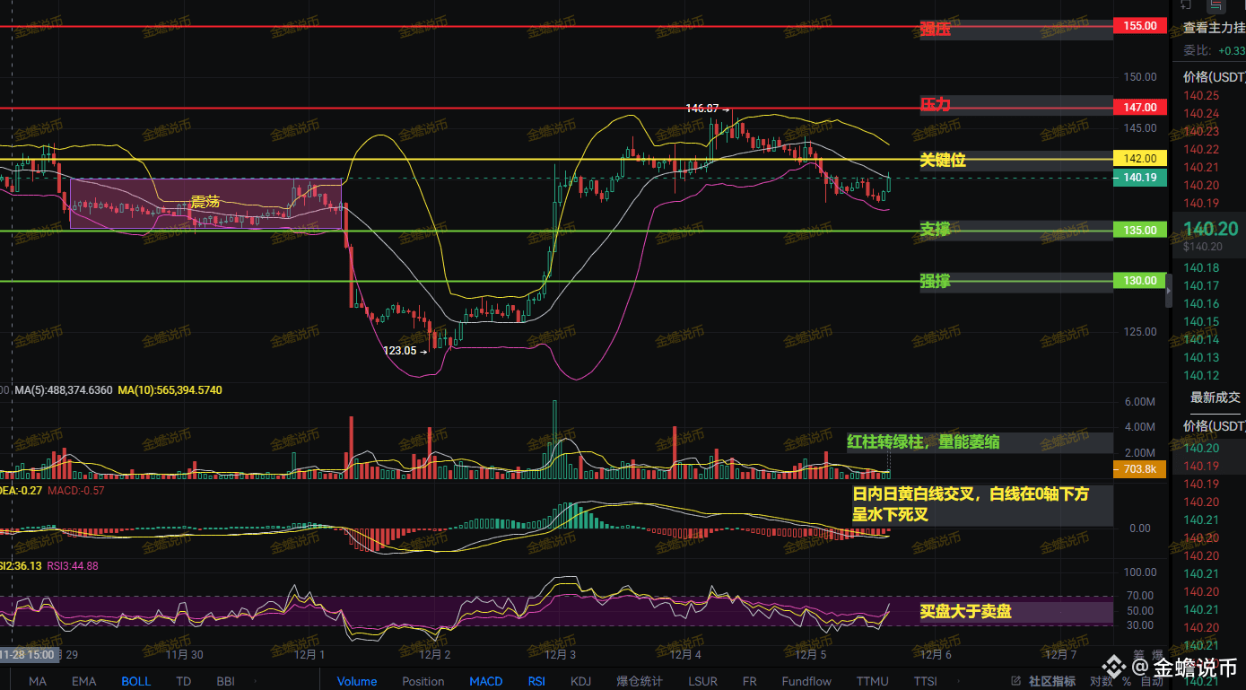Select the 压力 annotation label

(935, 105)
